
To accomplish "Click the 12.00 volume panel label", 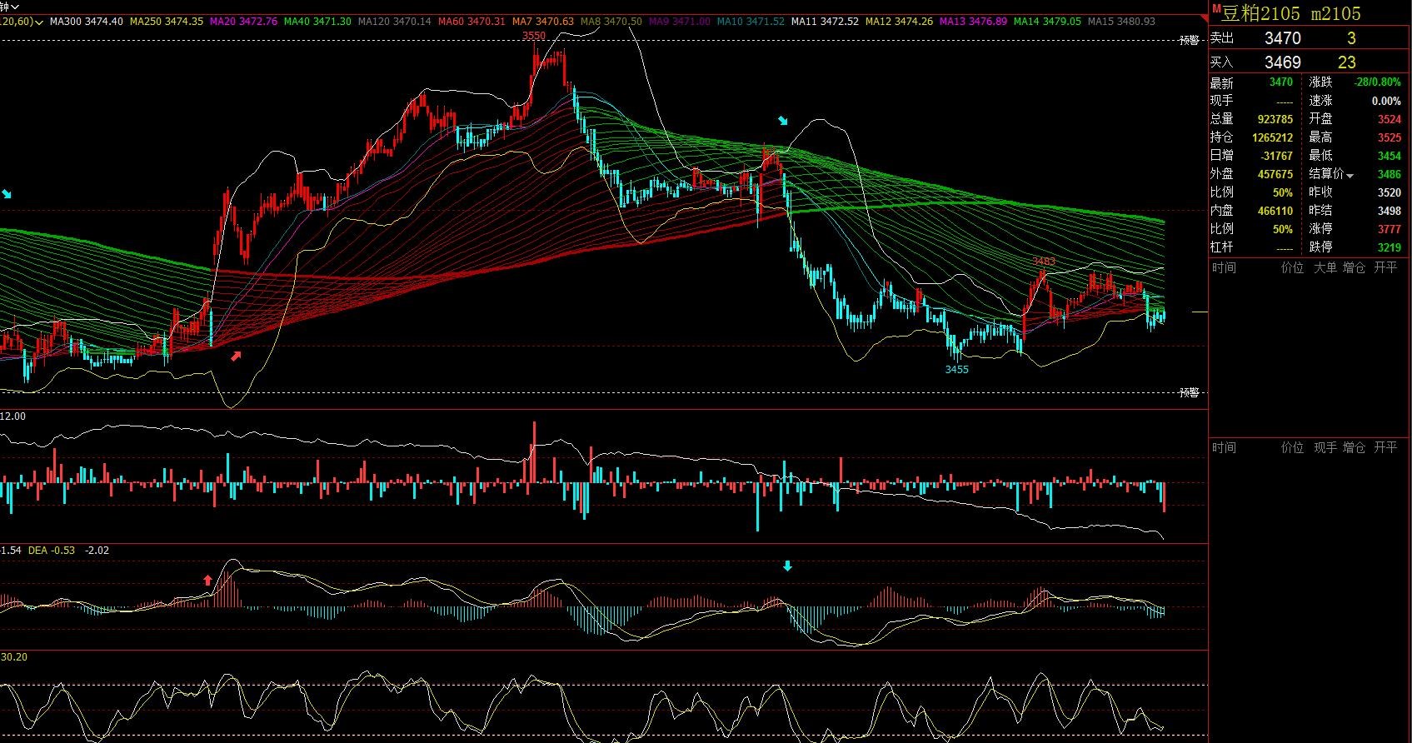I will click(x=13, y=416).
